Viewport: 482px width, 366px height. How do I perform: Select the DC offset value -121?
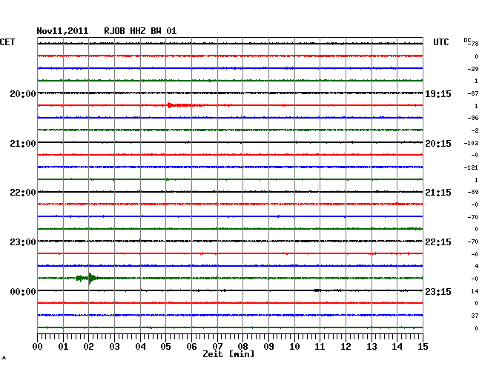point(471,167)
